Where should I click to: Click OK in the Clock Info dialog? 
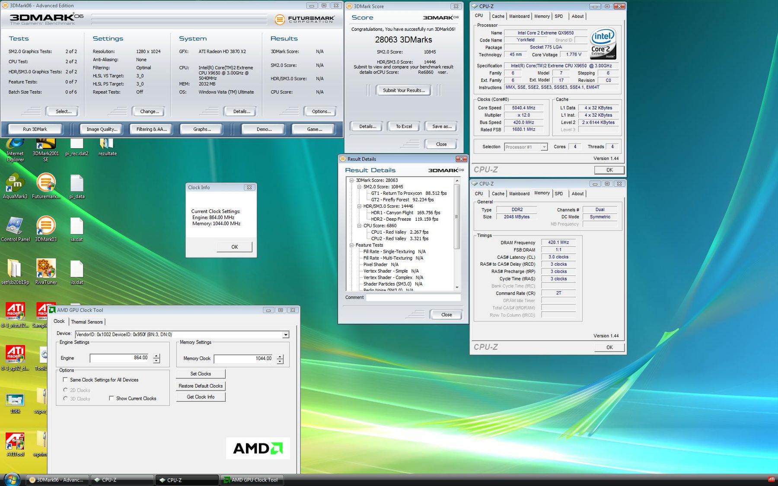pos(234,247)
